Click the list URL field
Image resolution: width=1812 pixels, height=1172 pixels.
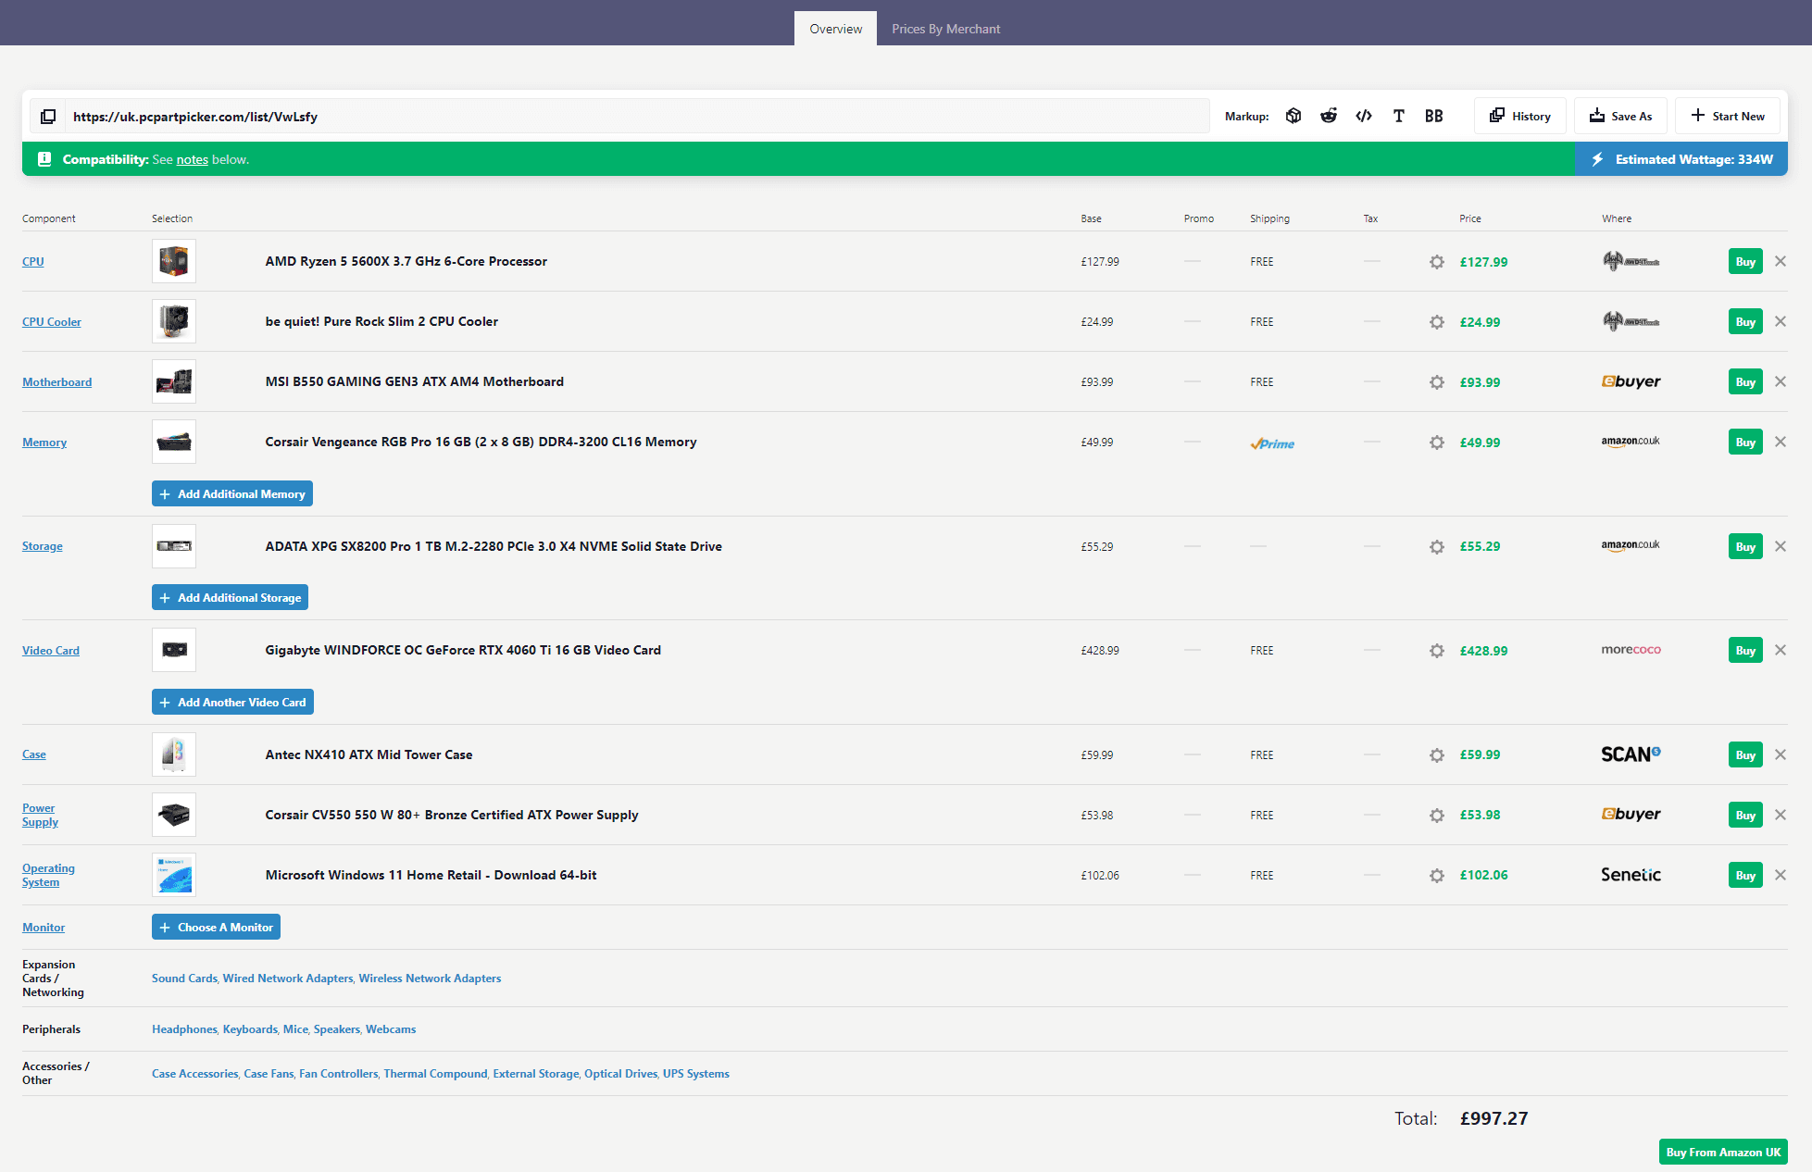click(x=637, y=116)
